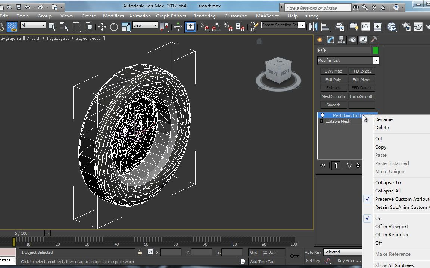Click the Bind to Space Warp tool
The image size is (430, 268).
[12, 26]
